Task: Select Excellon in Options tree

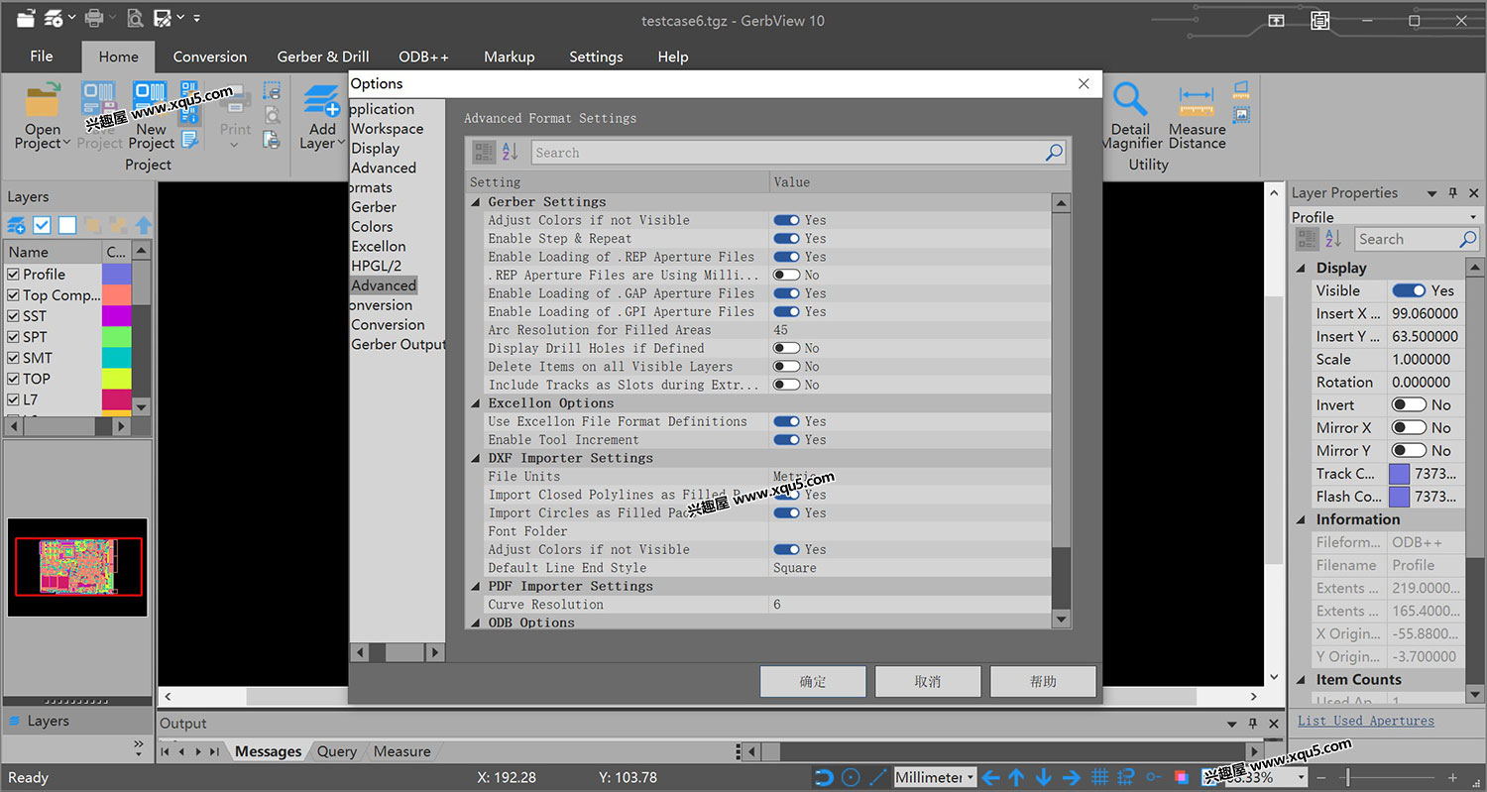Action: [x=379, y=246]
